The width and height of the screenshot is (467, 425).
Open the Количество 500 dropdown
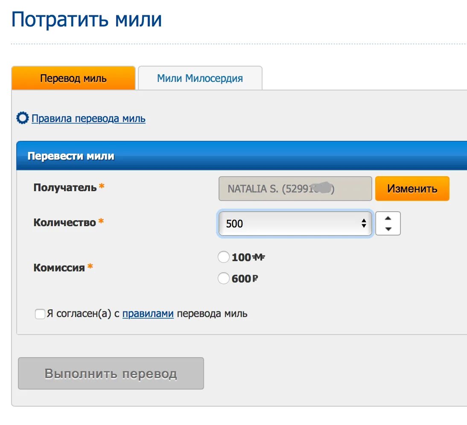pos(295,224)
